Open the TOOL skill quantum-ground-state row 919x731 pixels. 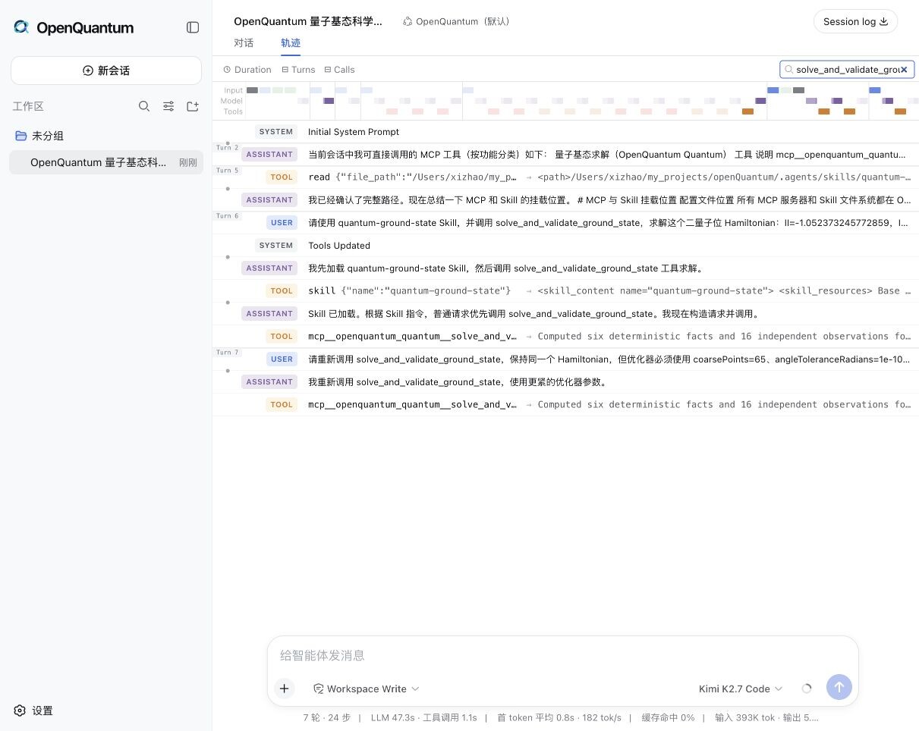point(565,291)
